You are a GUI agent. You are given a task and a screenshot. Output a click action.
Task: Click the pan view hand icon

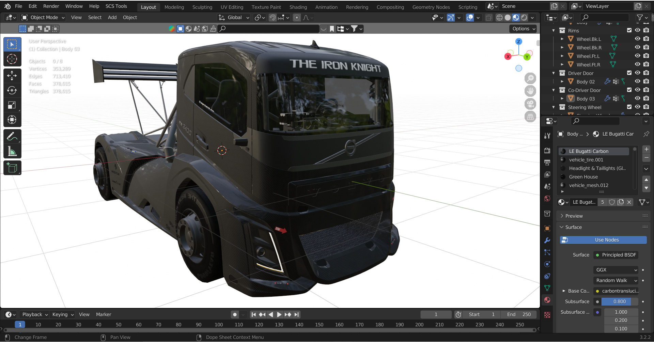(x=530, y=91)
